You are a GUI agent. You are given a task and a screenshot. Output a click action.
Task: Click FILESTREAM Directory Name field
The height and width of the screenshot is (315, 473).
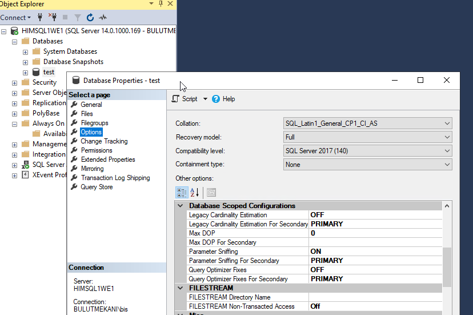coord(375,297)
